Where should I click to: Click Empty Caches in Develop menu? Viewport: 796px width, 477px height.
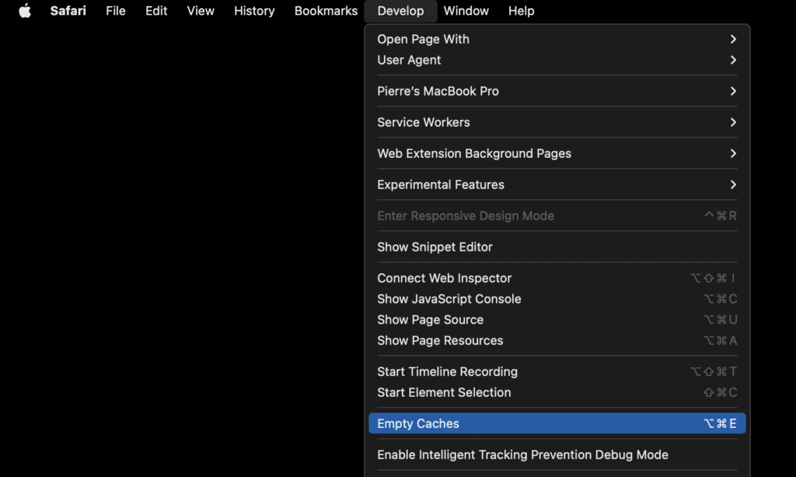tap(557, 423)
